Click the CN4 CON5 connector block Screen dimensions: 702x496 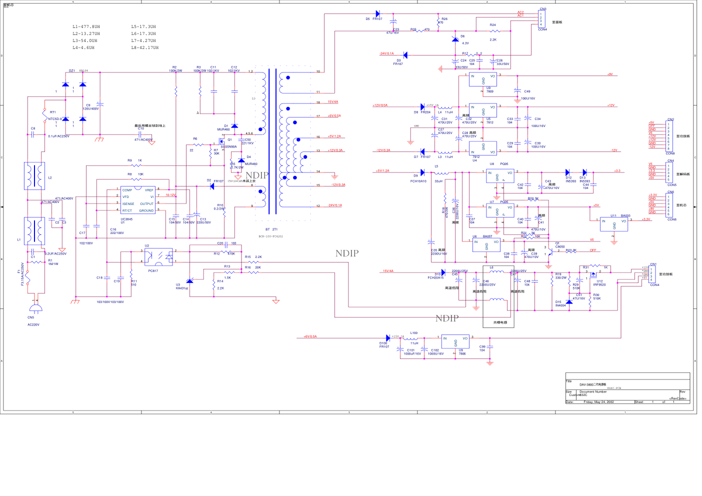point(670,173)
